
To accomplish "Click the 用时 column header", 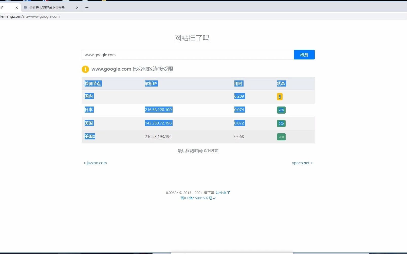I will tap(239, 83).
